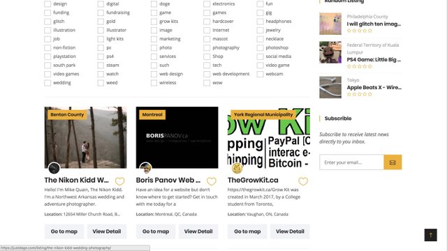Viewport: 447px width, 251px height.
Task: Open View Detail for TheGrowKit.ca
Action: 290,231
